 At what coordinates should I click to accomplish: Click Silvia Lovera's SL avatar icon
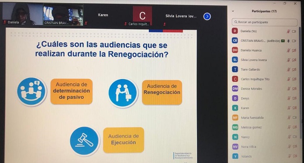pos(235,60)
